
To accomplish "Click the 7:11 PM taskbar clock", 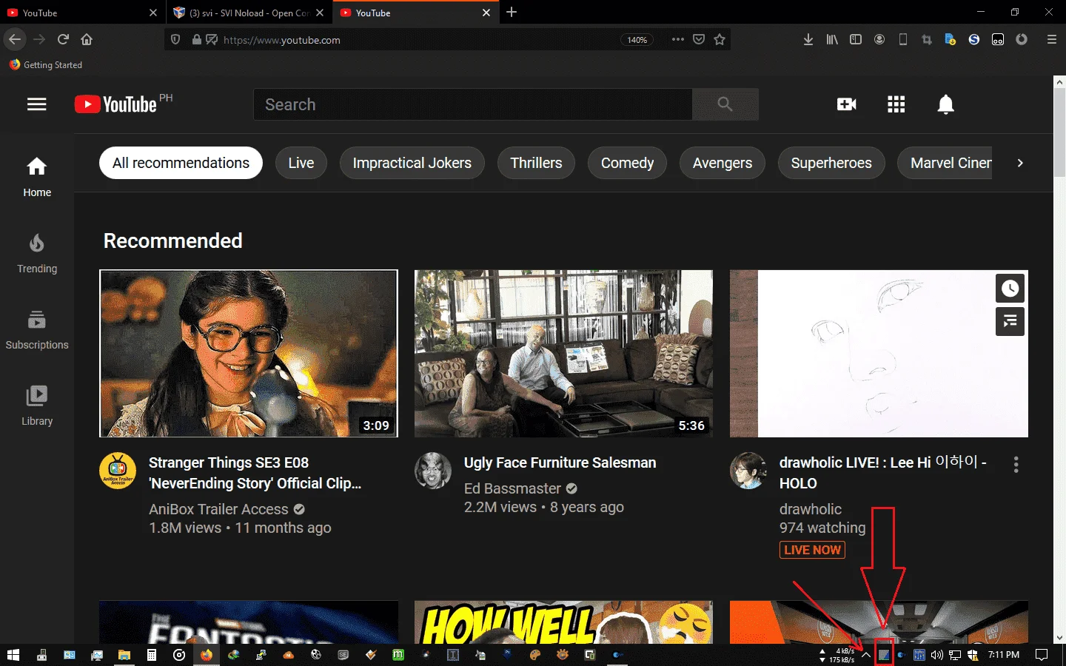I will click(x=1004, y=655).
